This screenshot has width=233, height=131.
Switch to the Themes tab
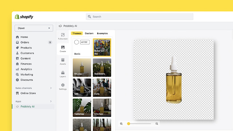(x=77, y=33)
